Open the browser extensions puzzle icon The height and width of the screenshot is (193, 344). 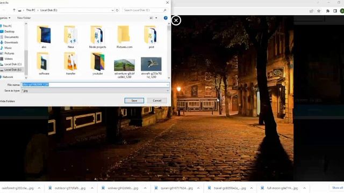click(328, 11)
